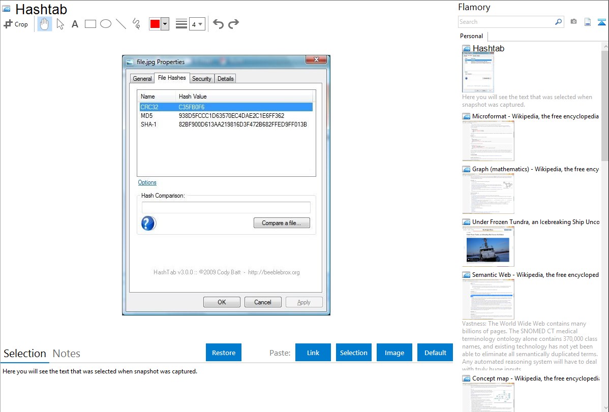Screen dimensions: 609x412
Task: Click the Paste Link button
Action: pos(313,353)
